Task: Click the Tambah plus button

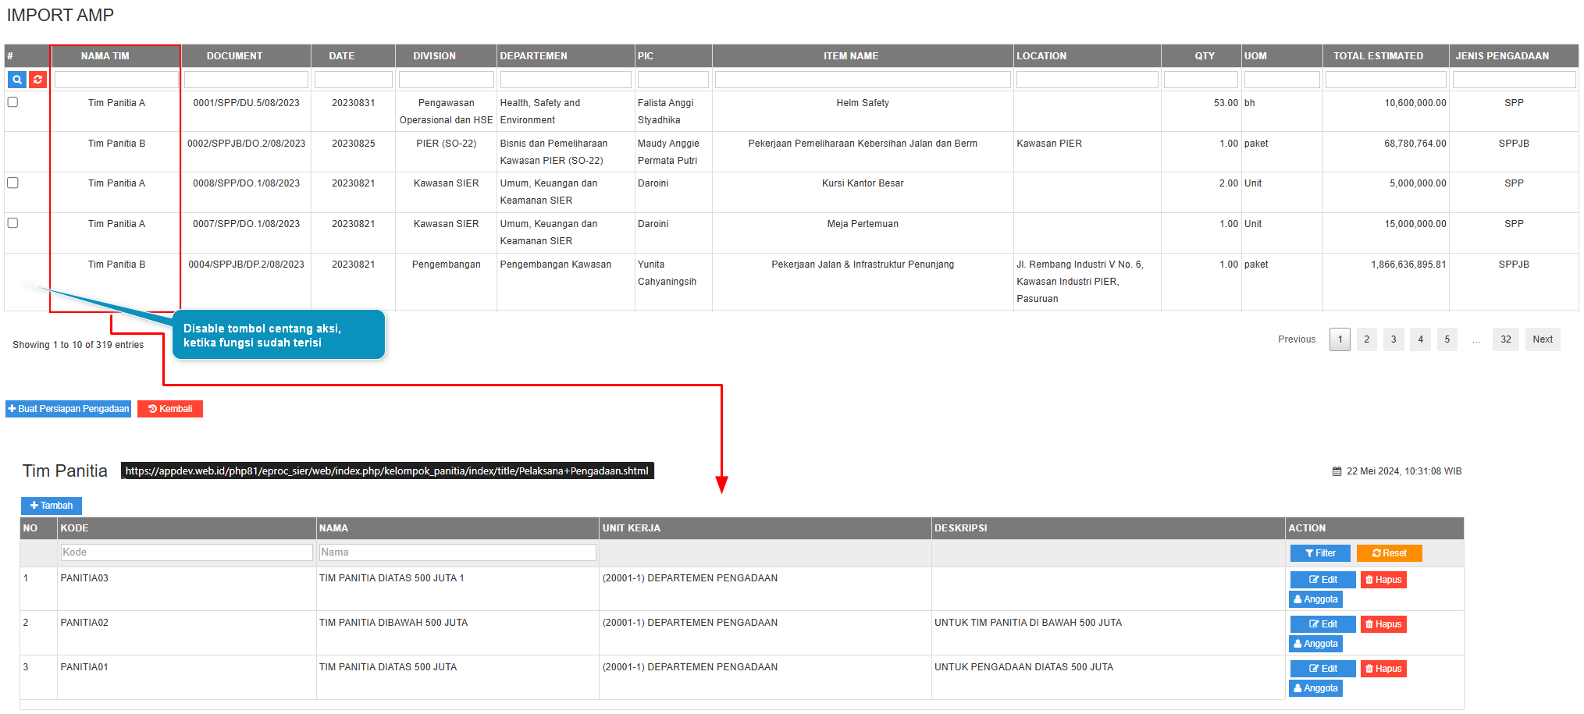Action: click(x=52, y=506)
